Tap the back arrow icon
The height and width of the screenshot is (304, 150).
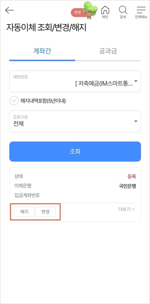(10, 10)
